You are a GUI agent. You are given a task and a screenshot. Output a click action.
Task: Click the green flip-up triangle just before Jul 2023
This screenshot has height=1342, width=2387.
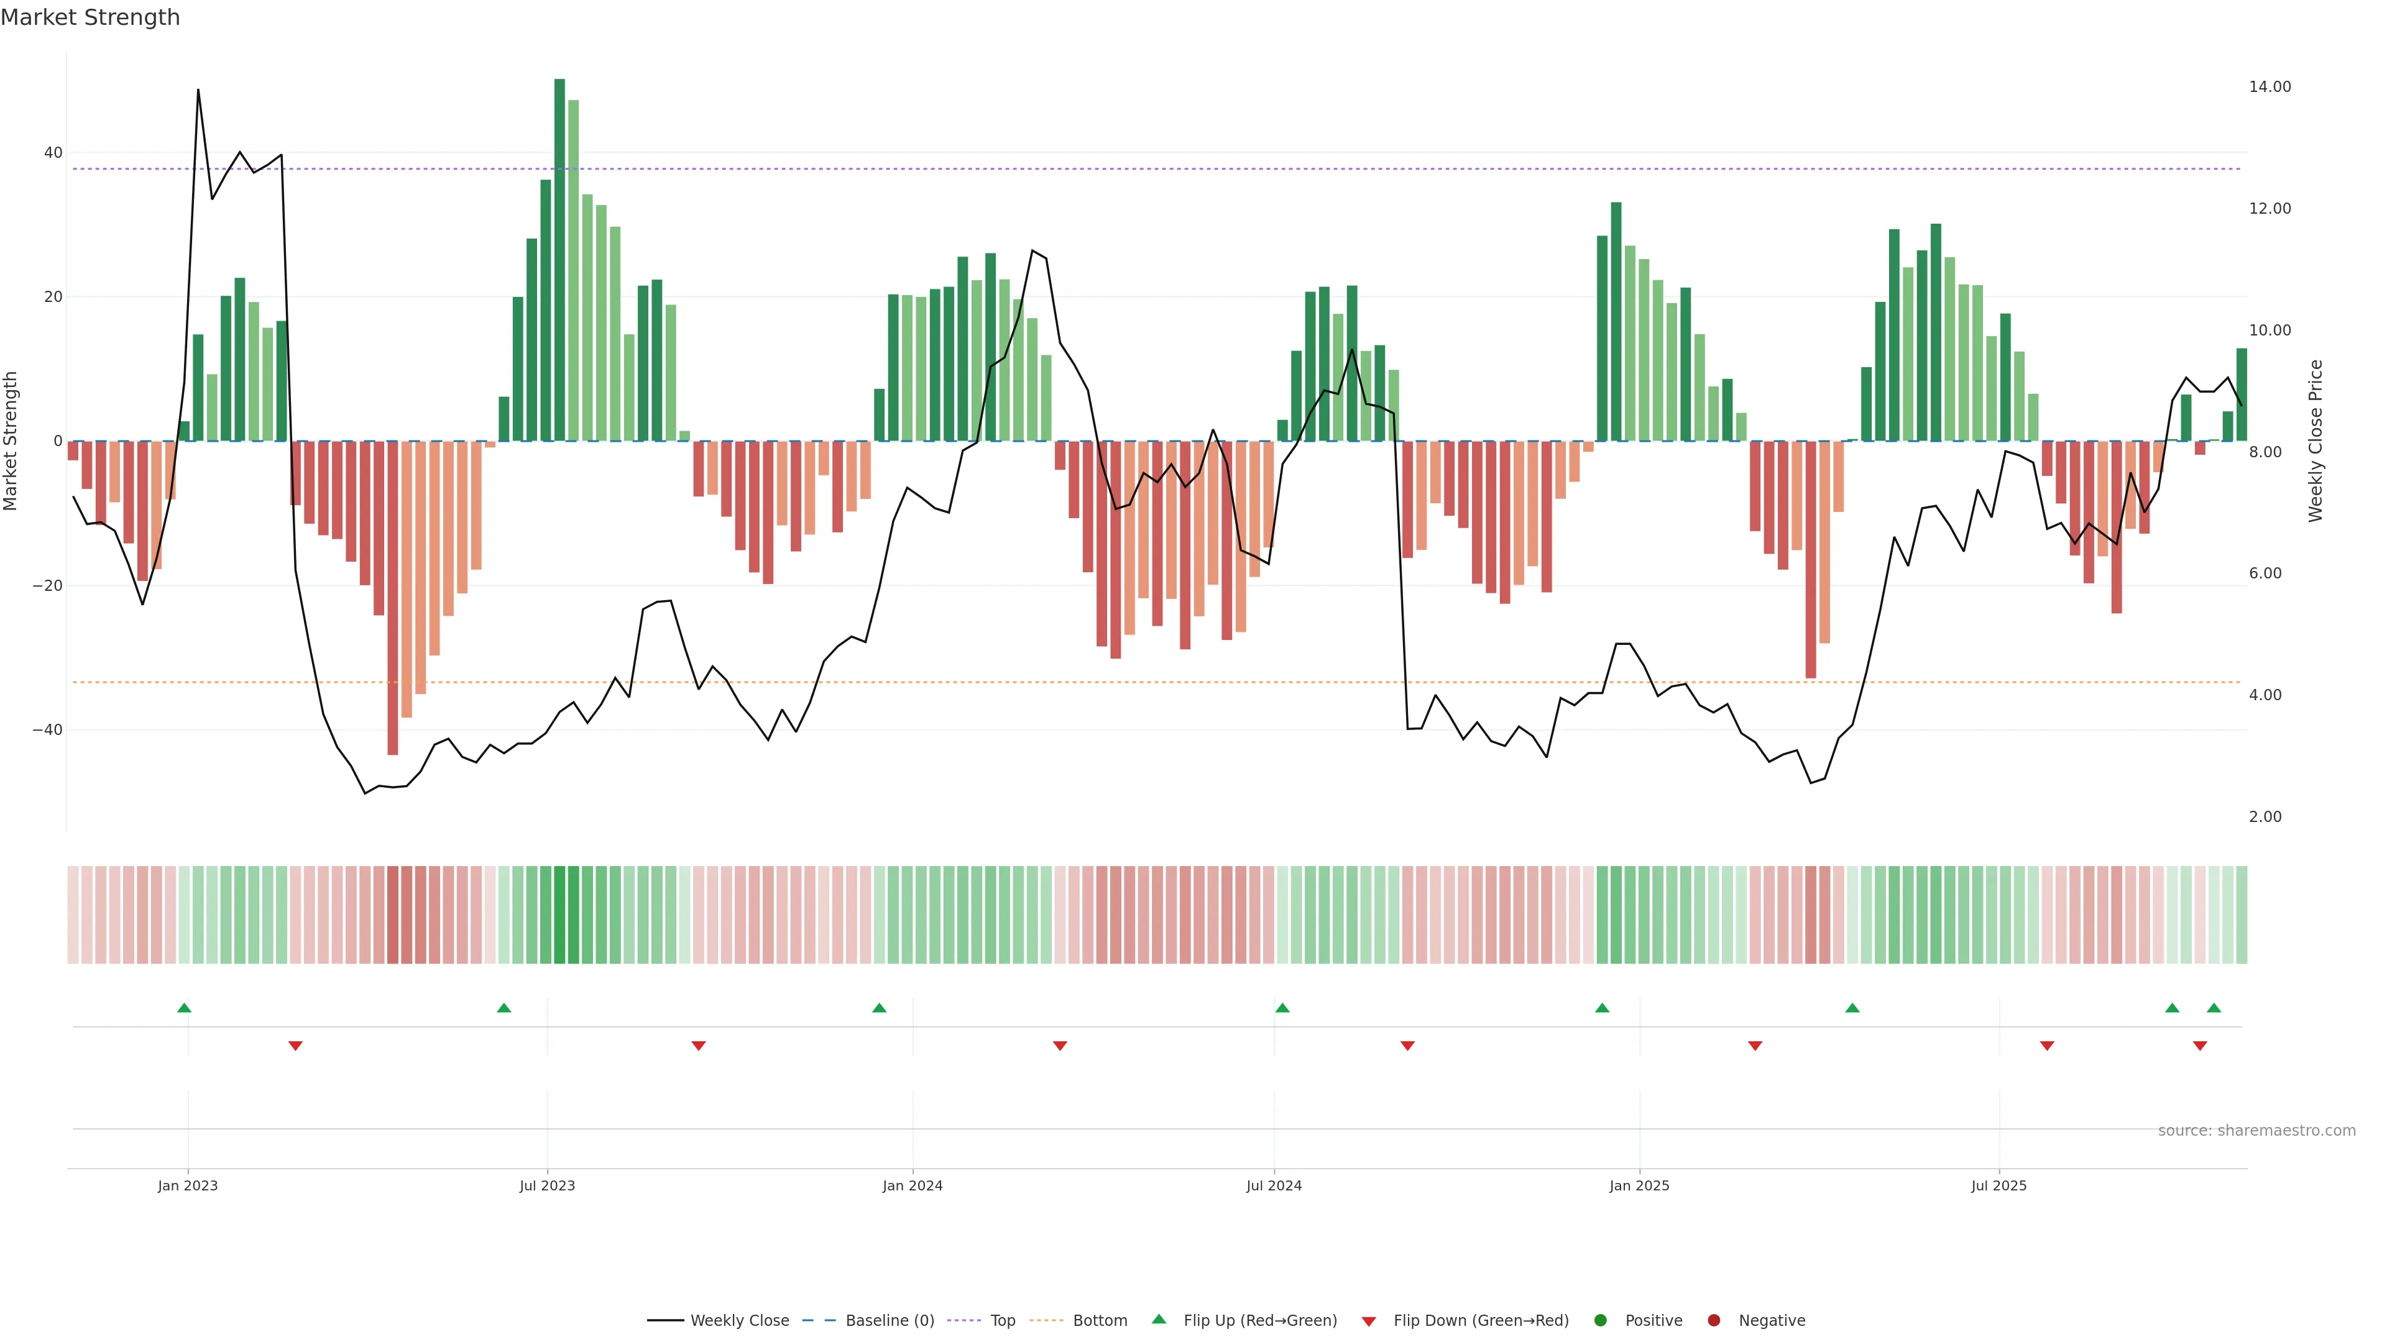click(504, 1008)
